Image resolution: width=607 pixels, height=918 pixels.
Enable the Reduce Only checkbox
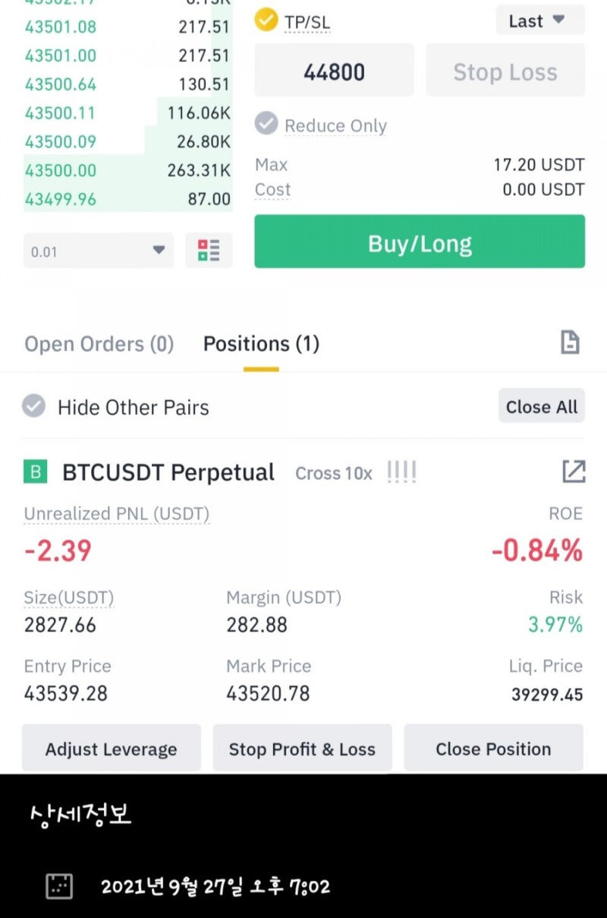pos(266,124)
